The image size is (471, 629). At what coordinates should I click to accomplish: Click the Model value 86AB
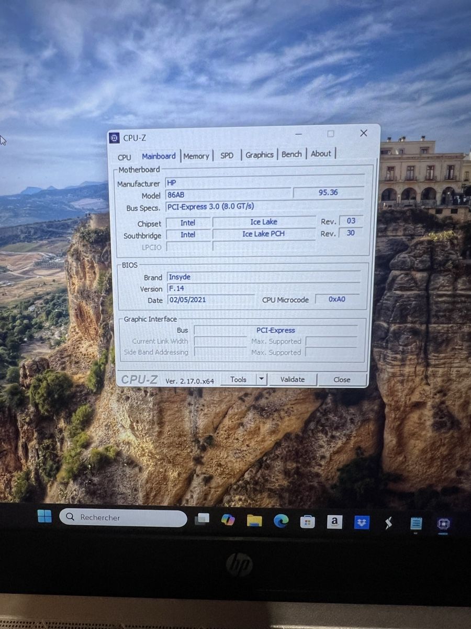[x=228, y=194]
